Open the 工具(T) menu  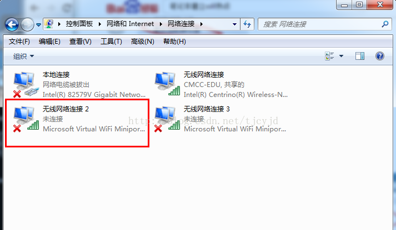(111, 42)
